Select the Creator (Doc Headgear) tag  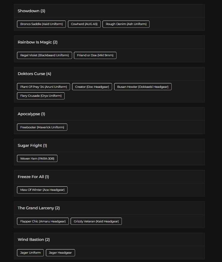(x=92, y=87)
